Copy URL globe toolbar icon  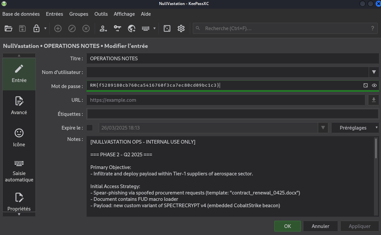click(x=132, y=28)
